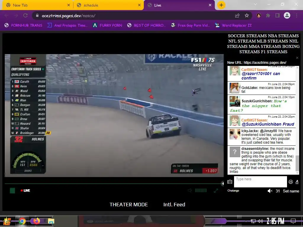This screenshot has height=227, width=303.
Task: Open the emoji smiley picker
Action: [x=291, y=182]
